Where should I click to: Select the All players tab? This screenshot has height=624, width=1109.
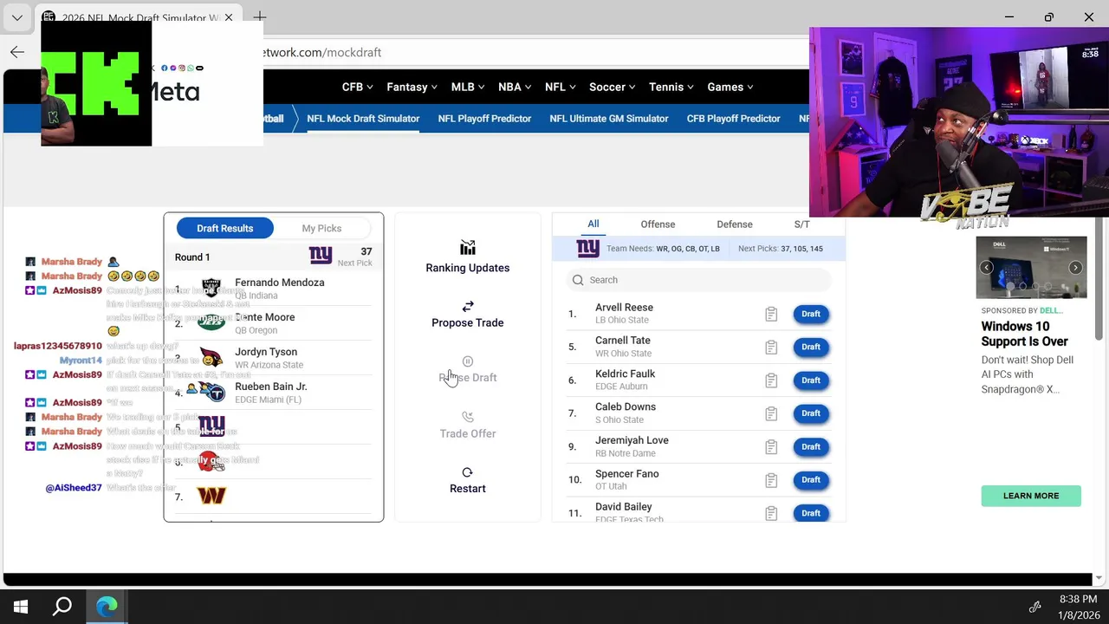coord(593,224)
